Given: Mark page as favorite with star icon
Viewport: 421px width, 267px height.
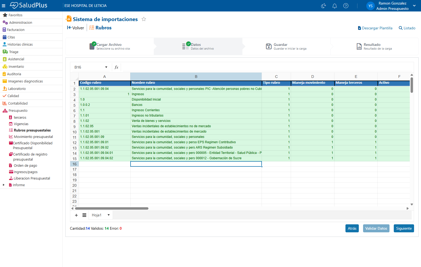Looking at the screenshot, I should (x=144, y=19).
